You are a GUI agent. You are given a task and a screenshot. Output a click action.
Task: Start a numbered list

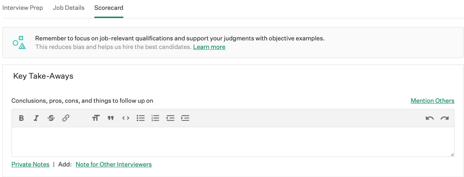[x=155, y=118]
